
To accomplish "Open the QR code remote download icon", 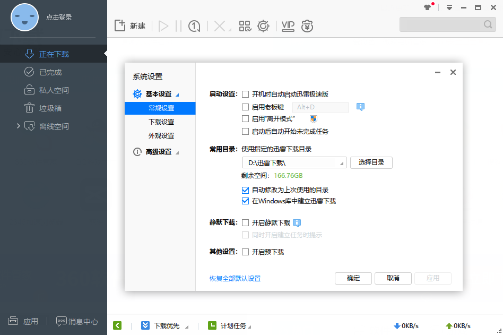I will tap(245, 25).
